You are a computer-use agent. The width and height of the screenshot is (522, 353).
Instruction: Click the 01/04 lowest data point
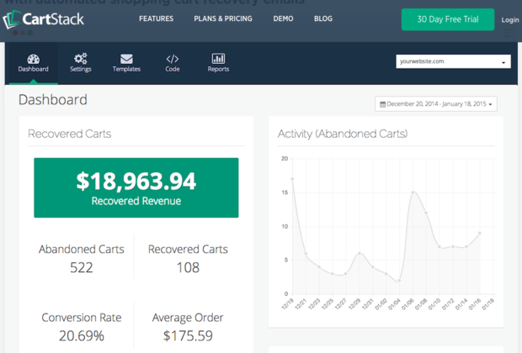[x=399, y=281]
